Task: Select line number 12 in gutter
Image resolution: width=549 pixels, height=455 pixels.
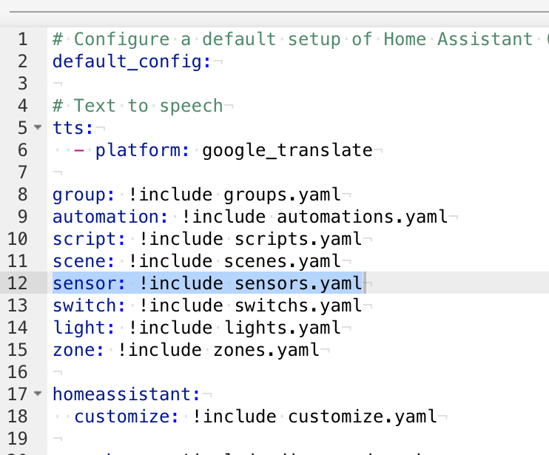Action: [18, 283]
